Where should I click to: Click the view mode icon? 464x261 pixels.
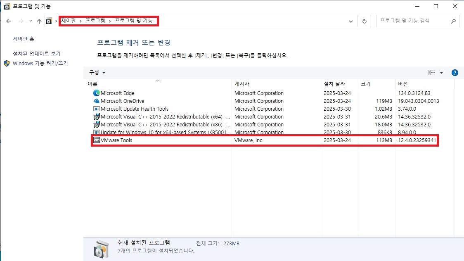point(432,73)
